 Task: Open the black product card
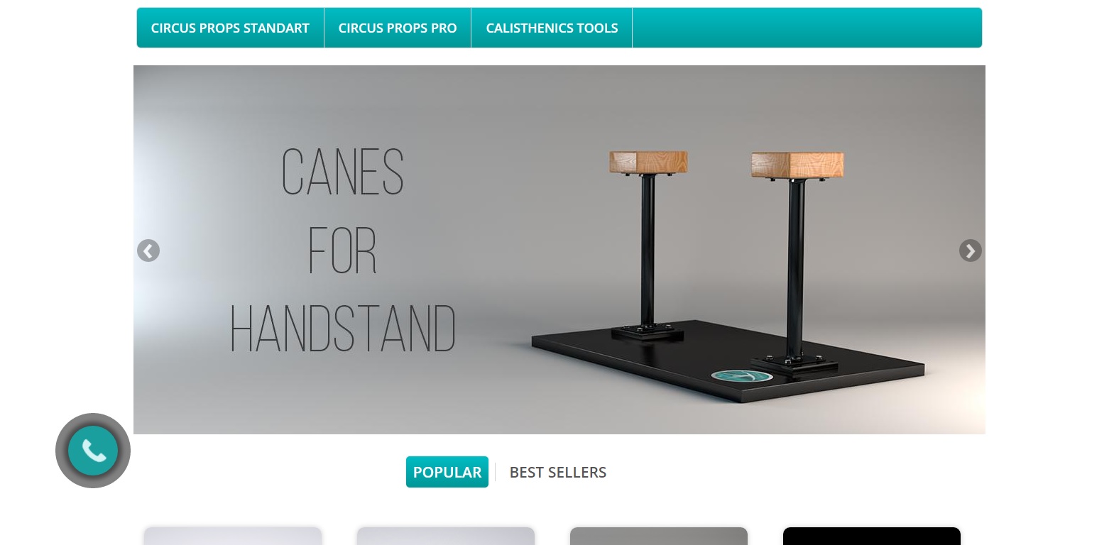point(872,536)
